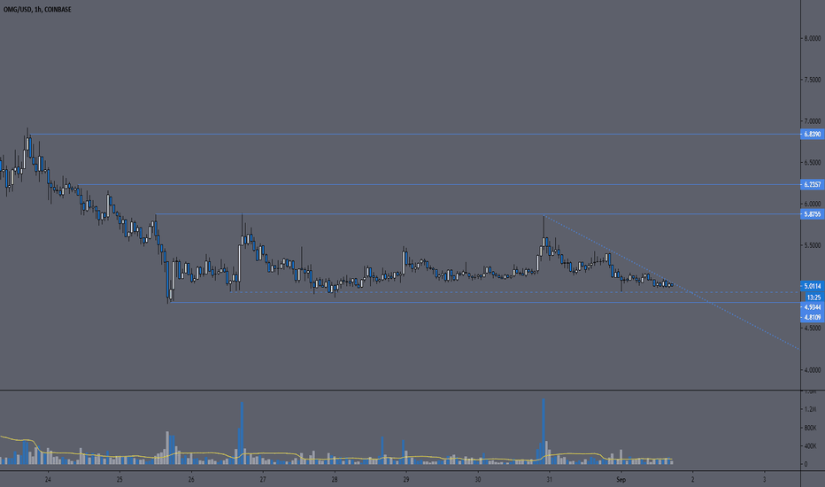Click the 6.5000 price axis tick
This screenshot has width=825, height=487.
click(812, 163)
